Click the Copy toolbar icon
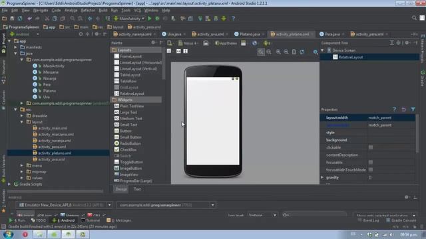 pos(55,19)
